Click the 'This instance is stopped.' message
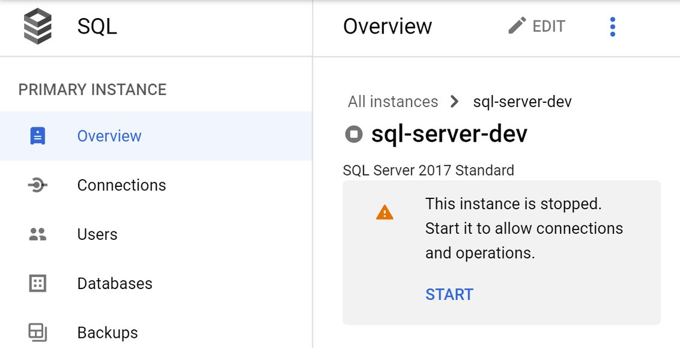680x348 pixels. pyautogui.click(x=514, y=204)
